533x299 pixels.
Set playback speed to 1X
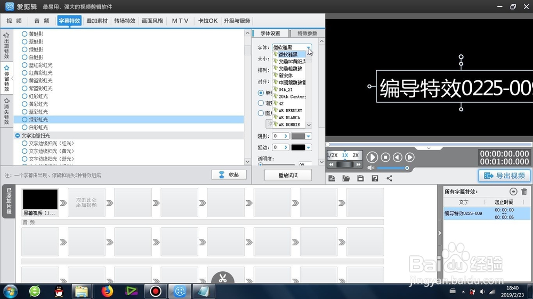coord(345,155)
